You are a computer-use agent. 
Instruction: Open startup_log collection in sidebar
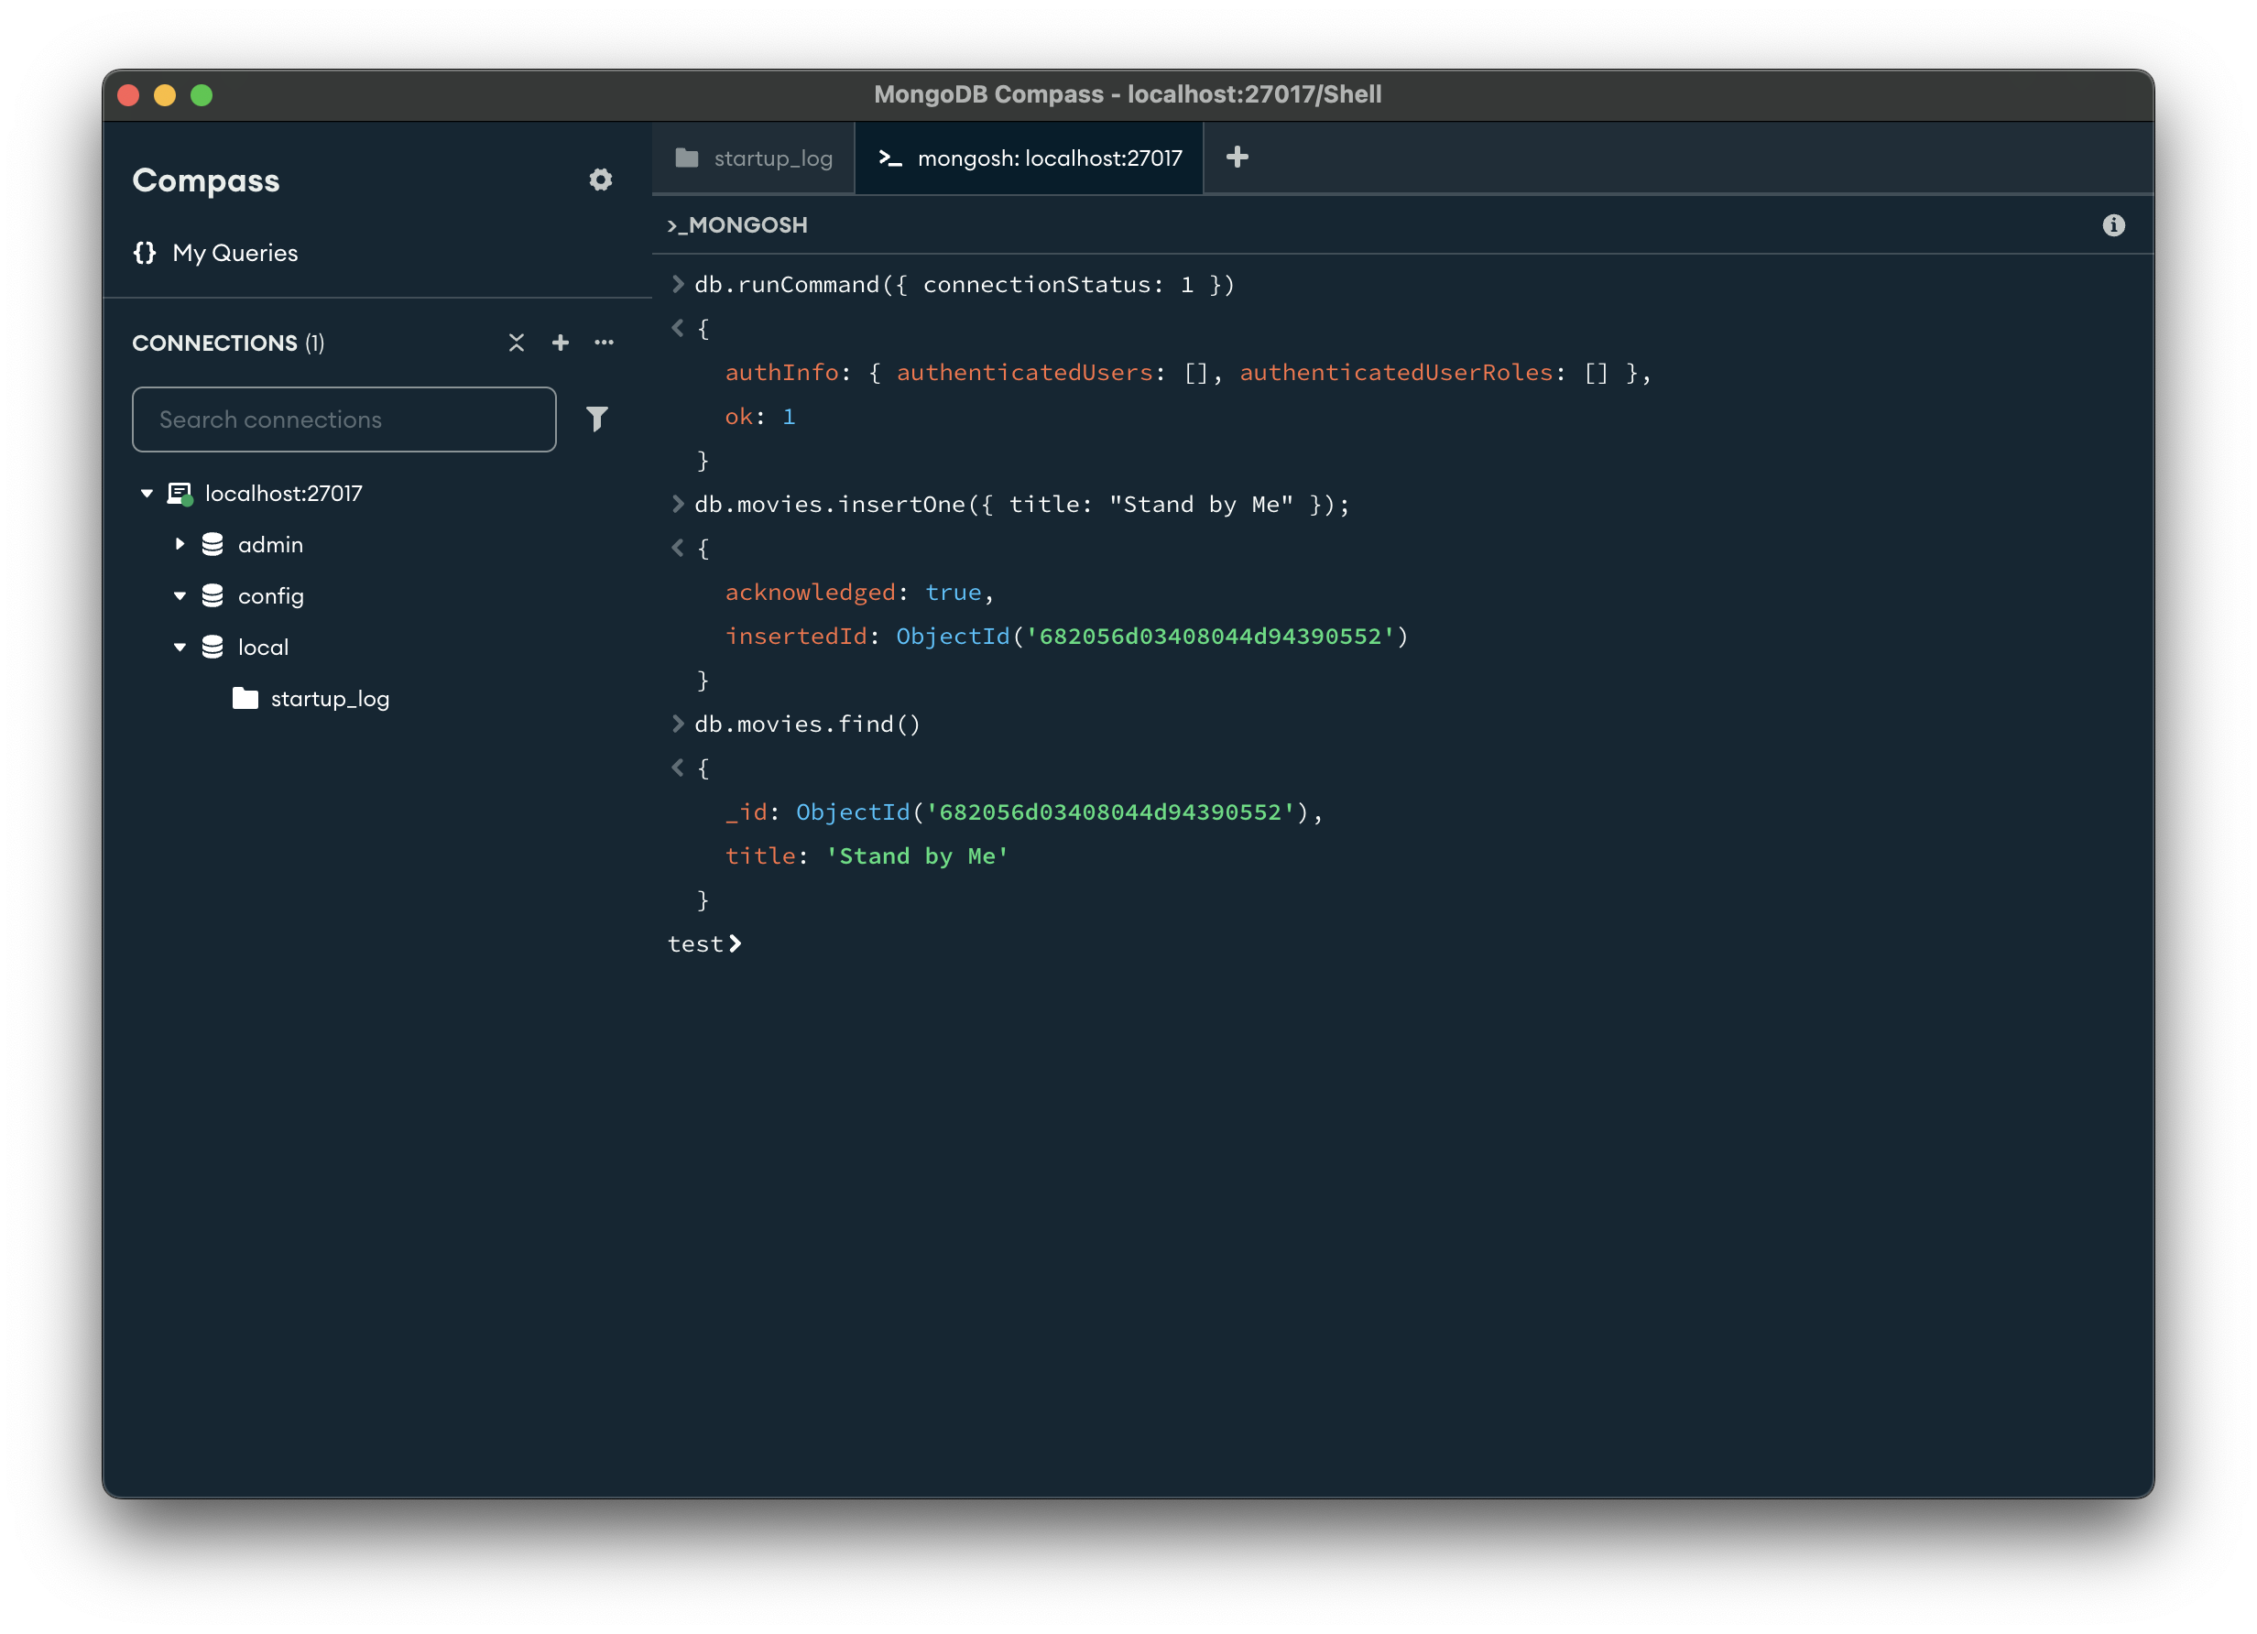[x=330, y=699]
